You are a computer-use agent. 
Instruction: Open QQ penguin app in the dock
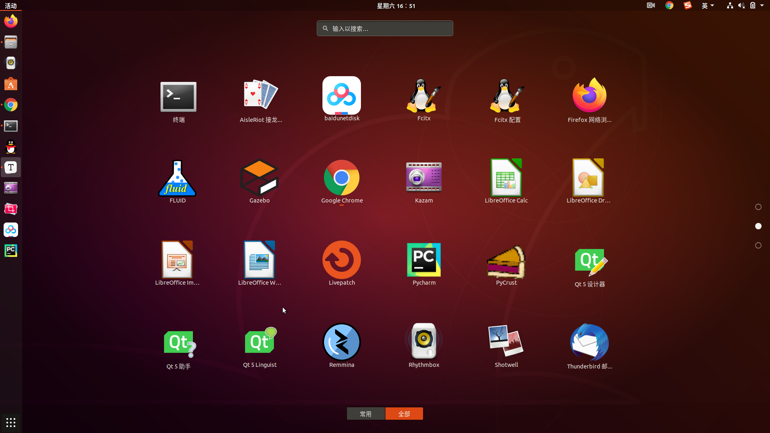tap(11, 146)
